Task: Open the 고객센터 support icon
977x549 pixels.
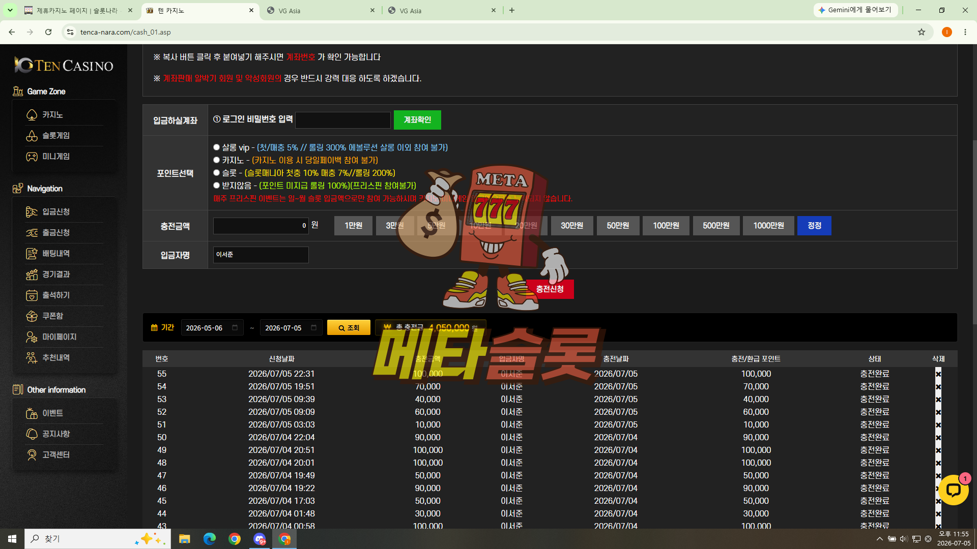Action: pos(32,455)
